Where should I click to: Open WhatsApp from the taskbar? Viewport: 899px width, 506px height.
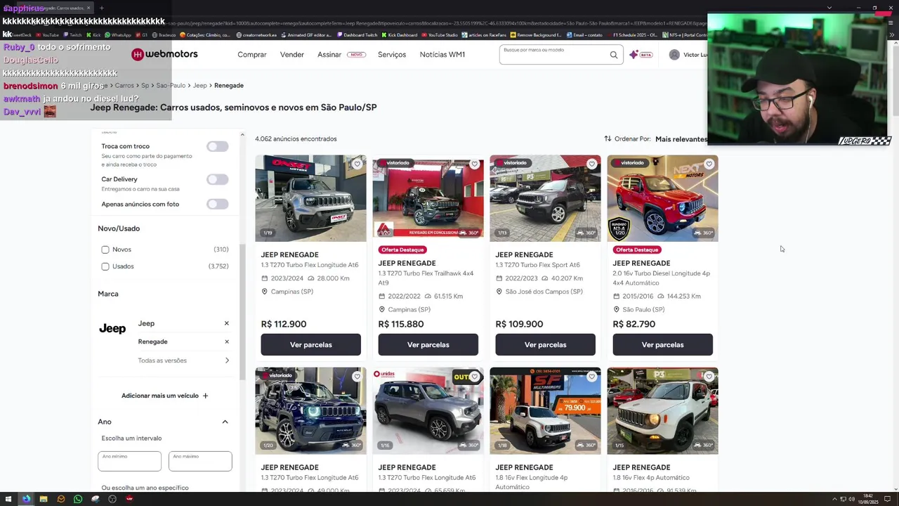click(78, 499)
